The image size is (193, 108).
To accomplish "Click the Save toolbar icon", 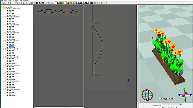I will point(5,3).
